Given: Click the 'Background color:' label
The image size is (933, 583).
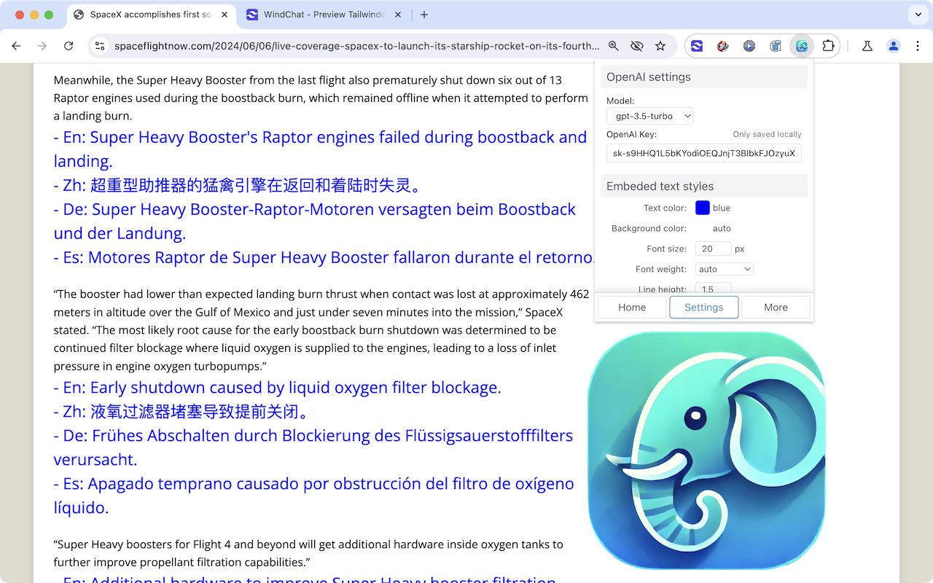Looking at the screenshot, I should coord(649,228).
